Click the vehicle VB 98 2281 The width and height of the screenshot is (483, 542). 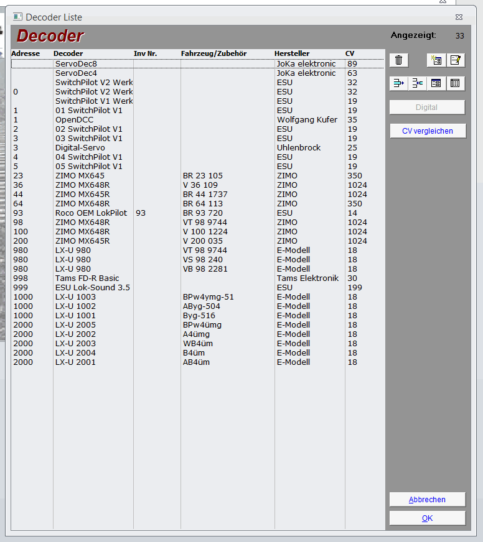pyautogui.click(x=205, y=269)
